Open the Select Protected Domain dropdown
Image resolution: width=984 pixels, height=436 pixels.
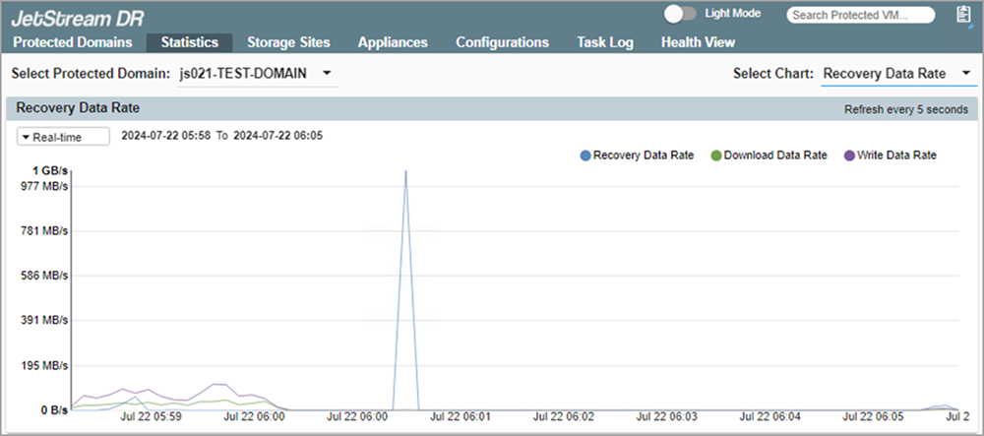(x=256, y=74)
